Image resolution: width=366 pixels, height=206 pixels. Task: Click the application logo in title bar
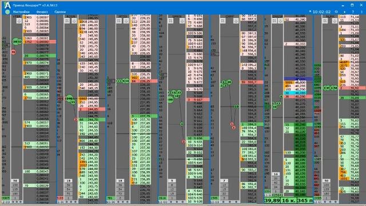[7, 5]
